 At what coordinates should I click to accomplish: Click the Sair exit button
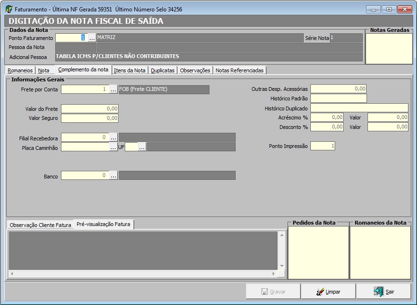[384, 292]
